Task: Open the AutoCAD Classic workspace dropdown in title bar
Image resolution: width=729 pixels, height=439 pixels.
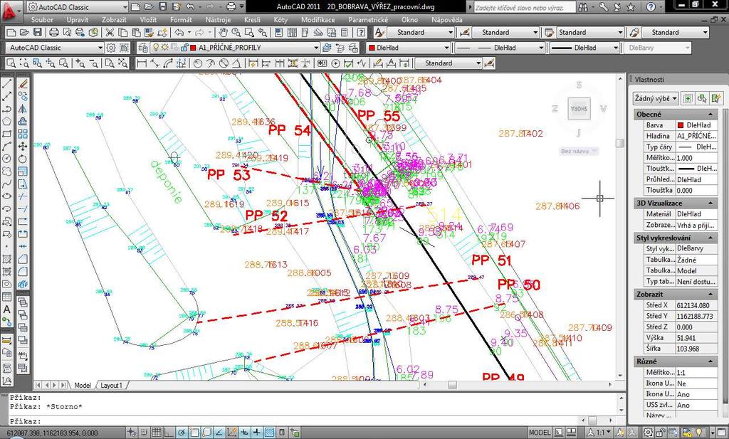Action: [77, 7]
